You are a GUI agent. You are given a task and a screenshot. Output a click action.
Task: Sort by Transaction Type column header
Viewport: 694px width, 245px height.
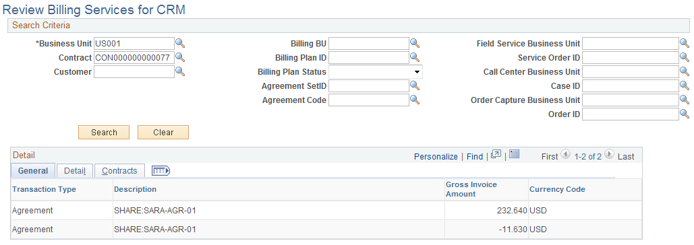45,189
